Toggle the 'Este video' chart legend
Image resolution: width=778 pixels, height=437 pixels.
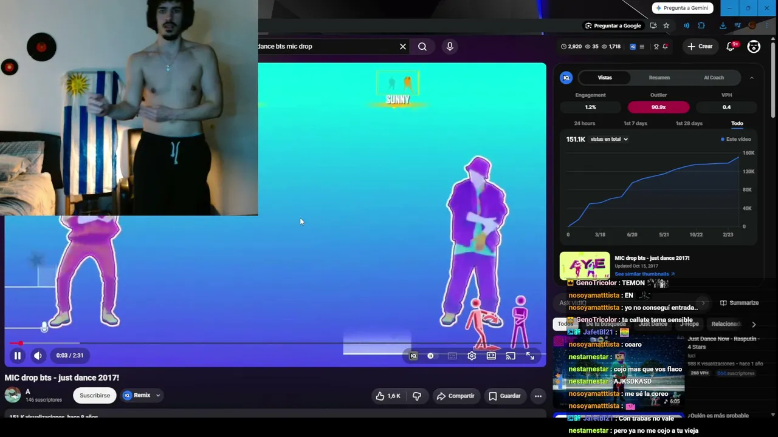point(736,139)
